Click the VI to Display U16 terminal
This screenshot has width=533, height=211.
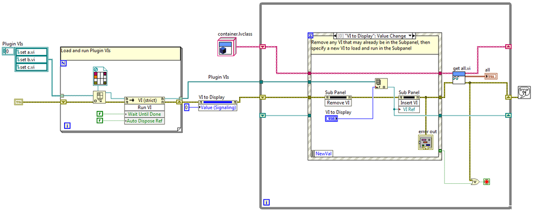pos(332,118)
